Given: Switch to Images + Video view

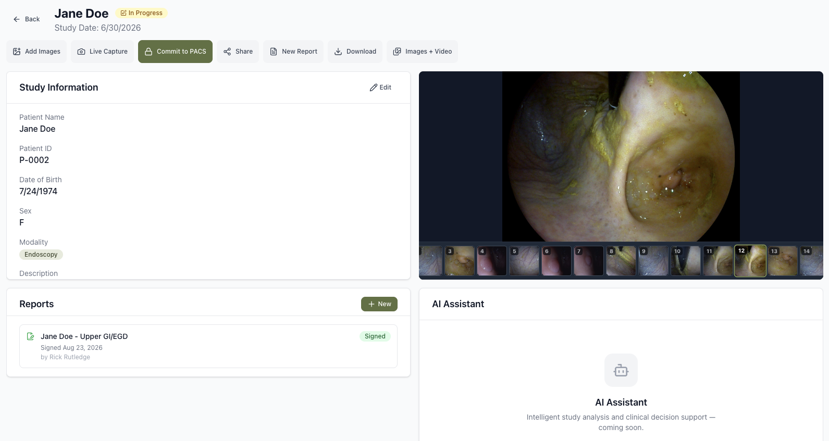Looking at the screenshot, I should coord(422,52).
